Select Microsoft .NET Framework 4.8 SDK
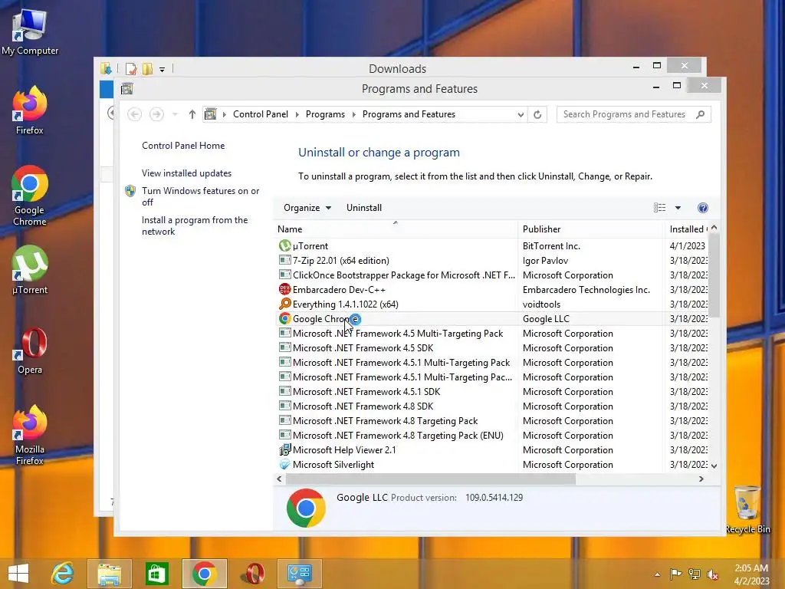Viewport: 785px width, 589px height. tap(493, 406)
